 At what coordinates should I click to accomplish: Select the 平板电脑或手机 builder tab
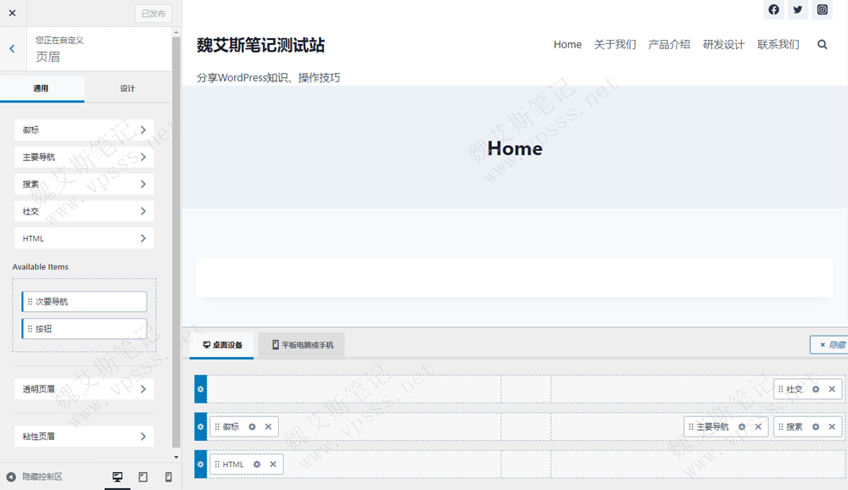coord(302,345)
